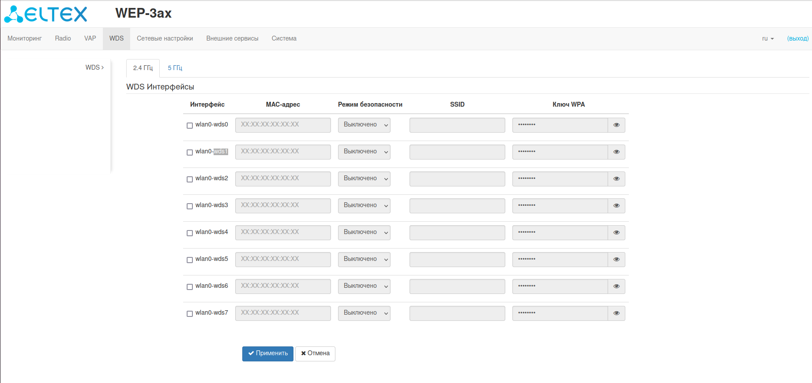The height and width of the screenshot is (383, 812).
Task: Open the VAP menu
Action: 90,39
